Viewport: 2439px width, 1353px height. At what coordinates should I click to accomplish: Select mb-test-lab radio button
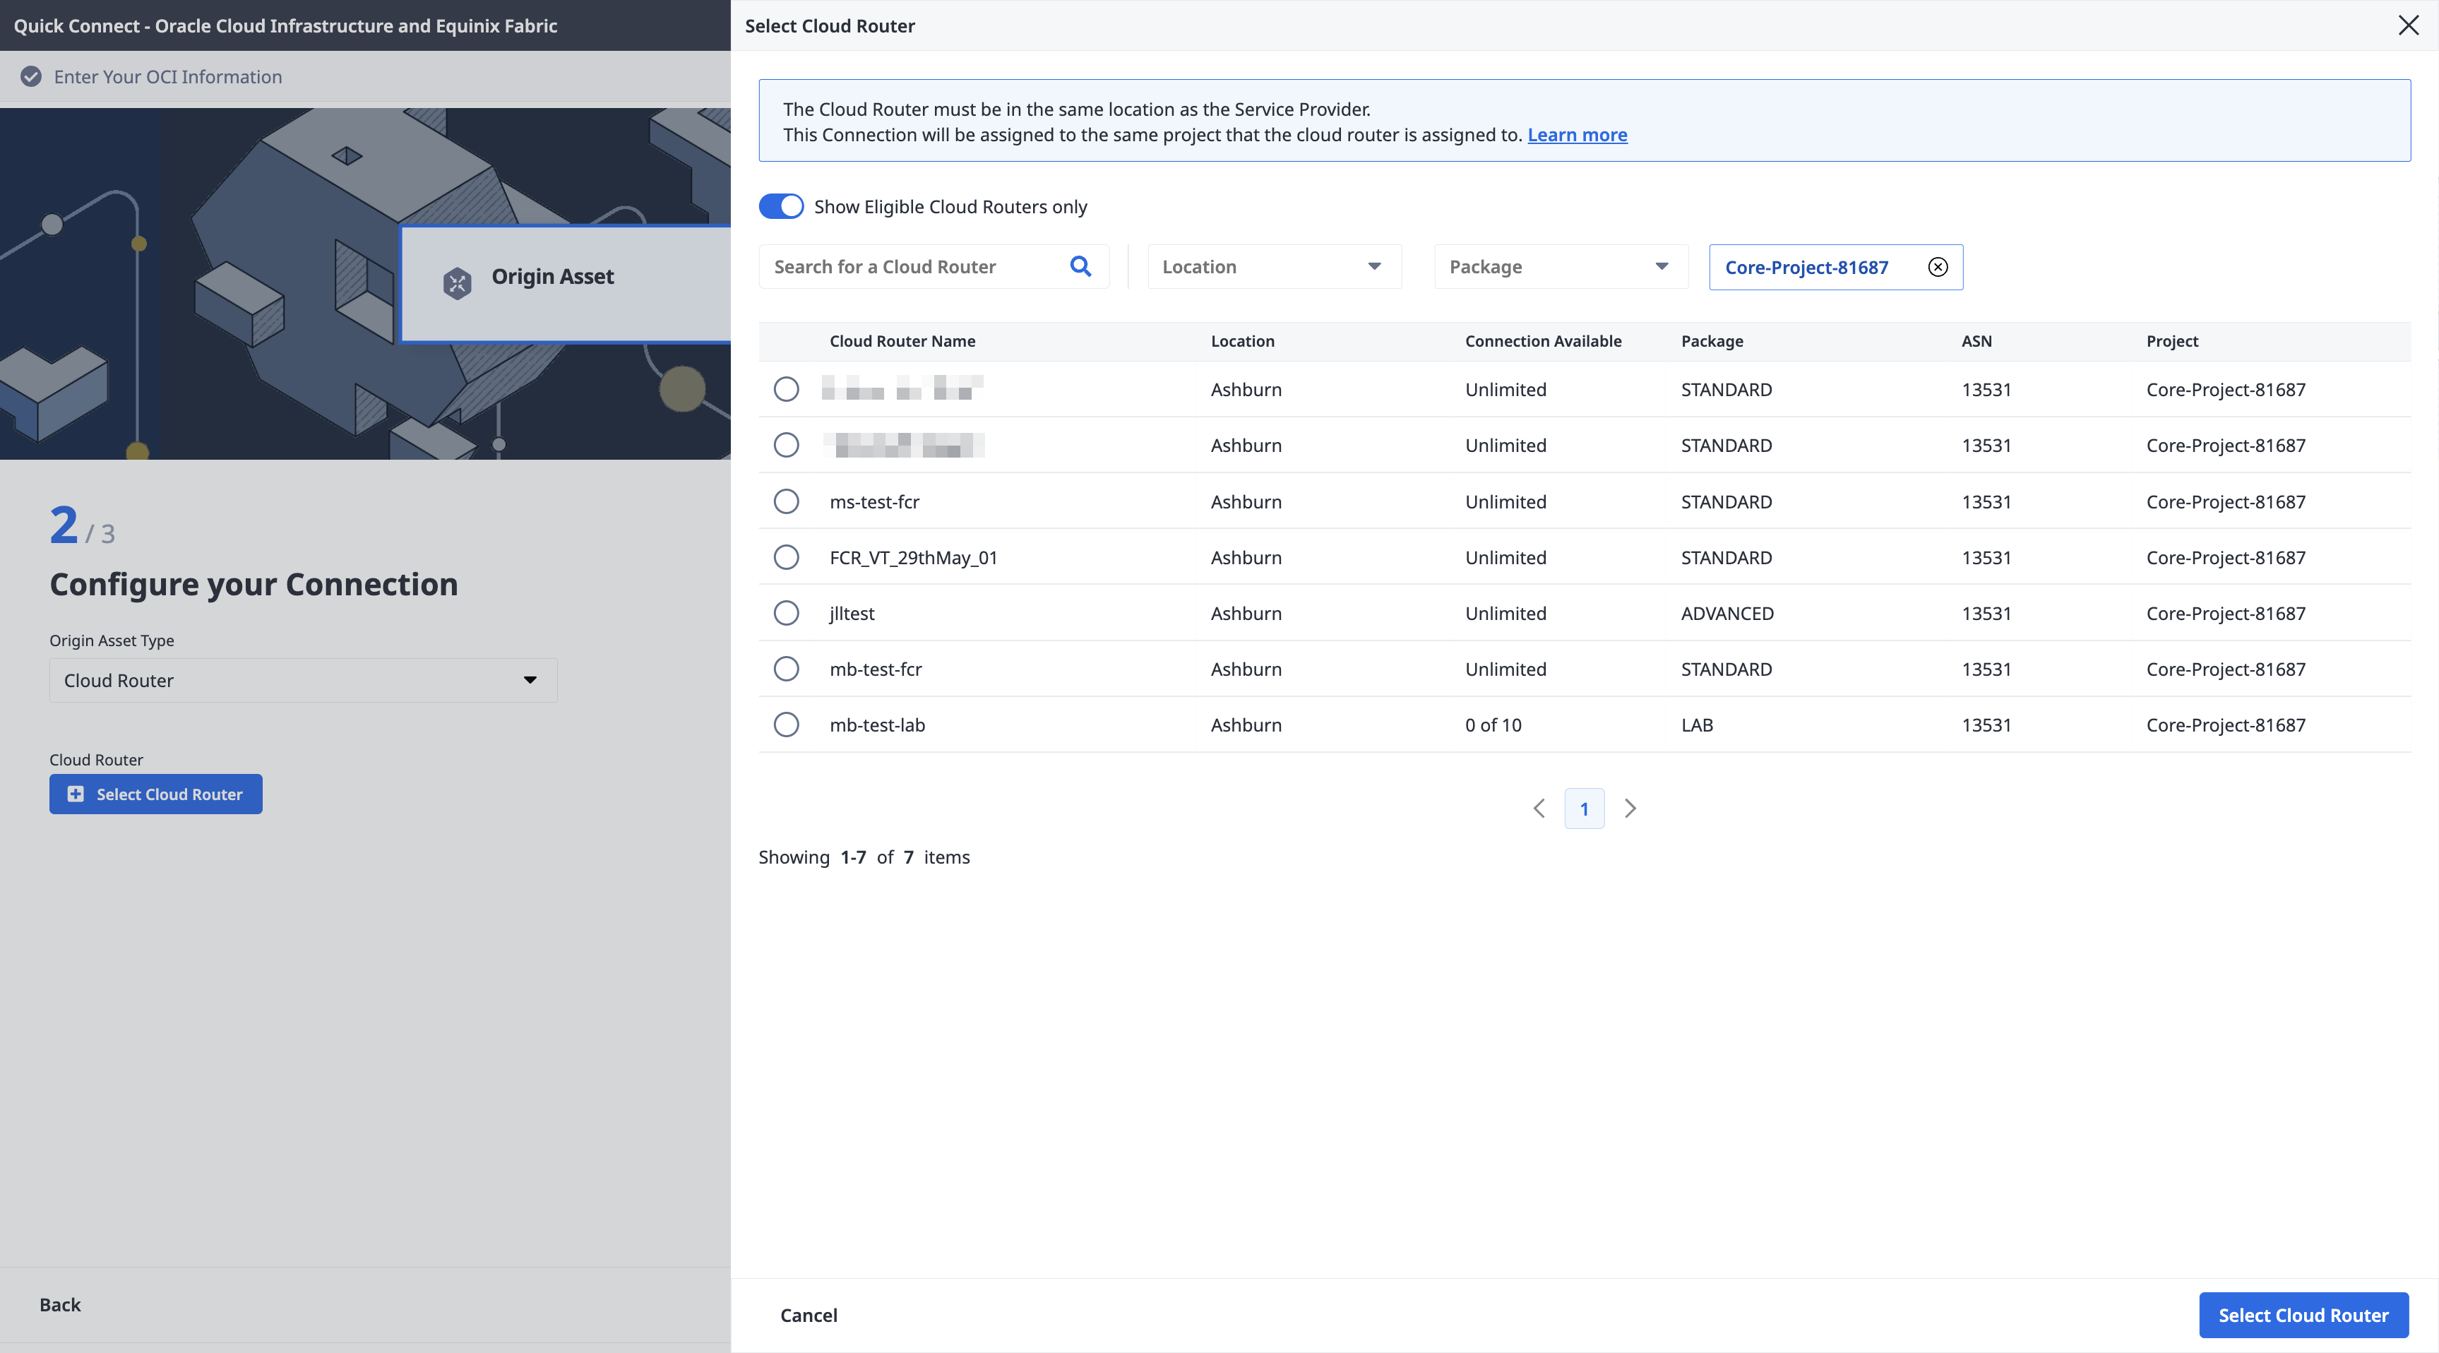786,725
